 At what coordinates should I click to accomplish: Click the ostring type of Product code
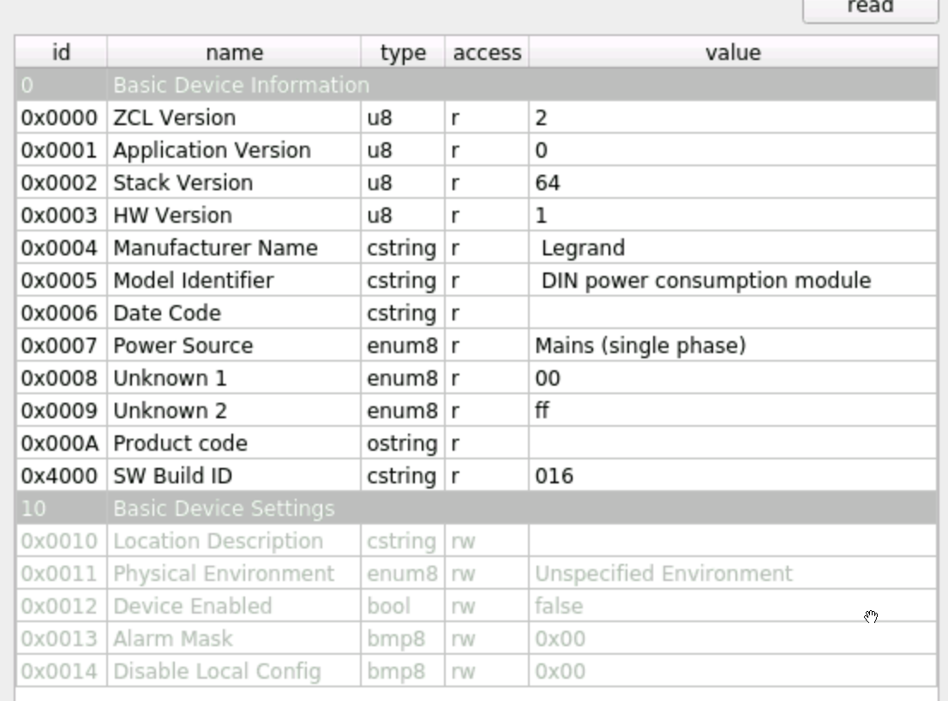tap(403, 444)
